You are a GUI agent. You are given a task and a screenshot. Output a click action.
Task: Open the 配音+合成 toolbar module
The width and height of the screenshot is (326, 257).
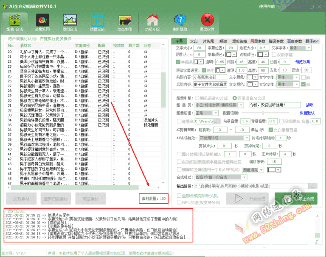point(15,22)
